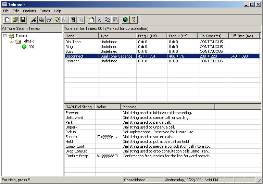Select the Compl Conf dial string row
The width and height of the screenshot is (263, 184).
click(140, 146)
